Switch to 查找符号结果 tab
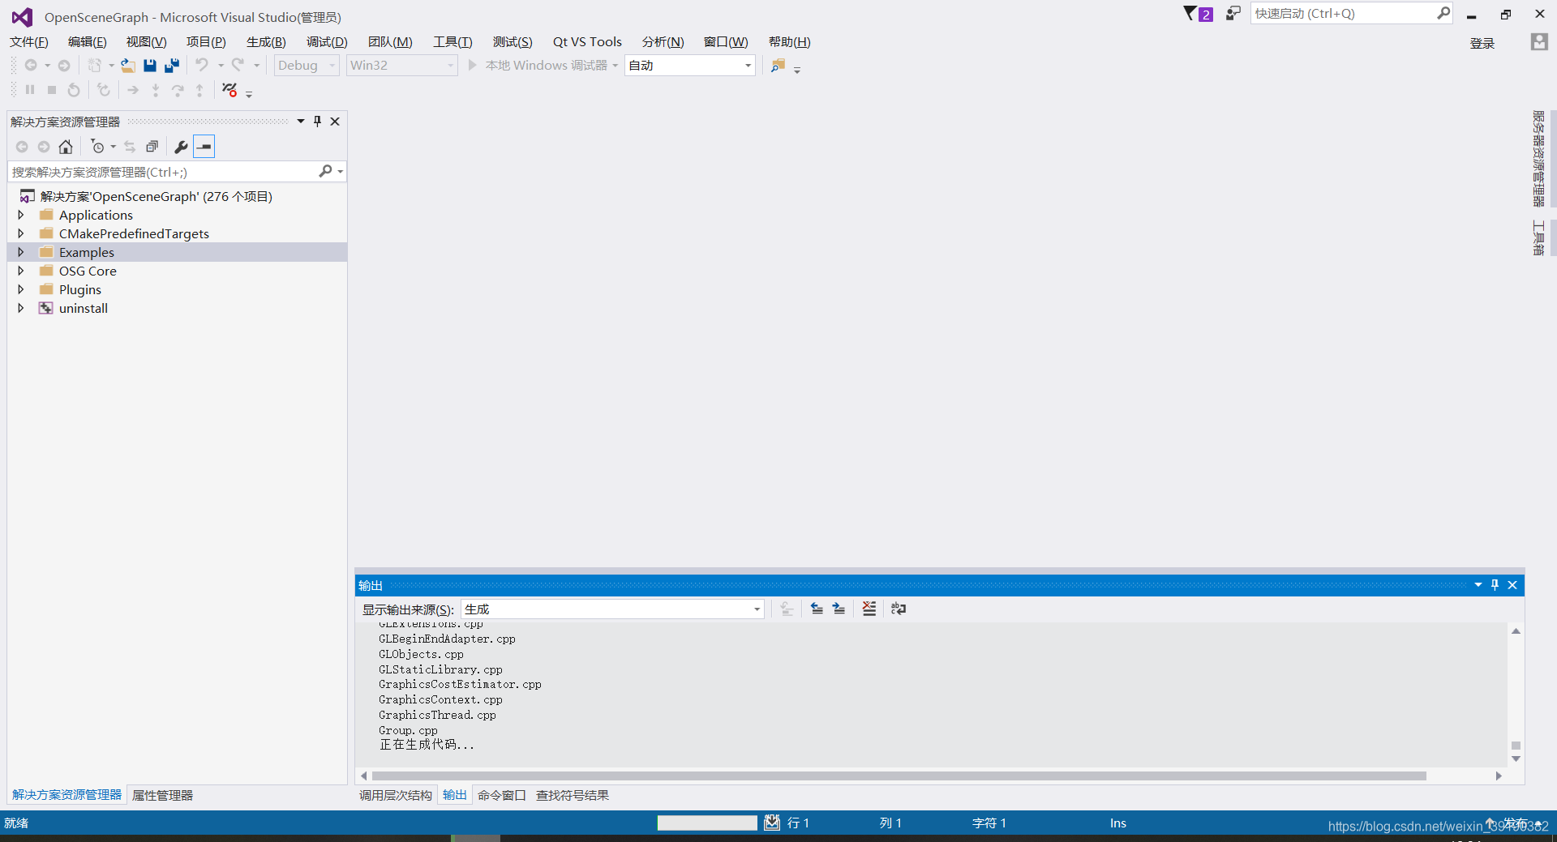 point(573,796)
